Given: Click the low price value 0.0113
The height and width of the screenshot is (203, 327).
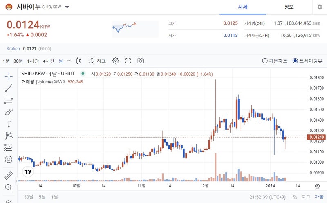Looking at the screenshot, I should tap(231, 35).
